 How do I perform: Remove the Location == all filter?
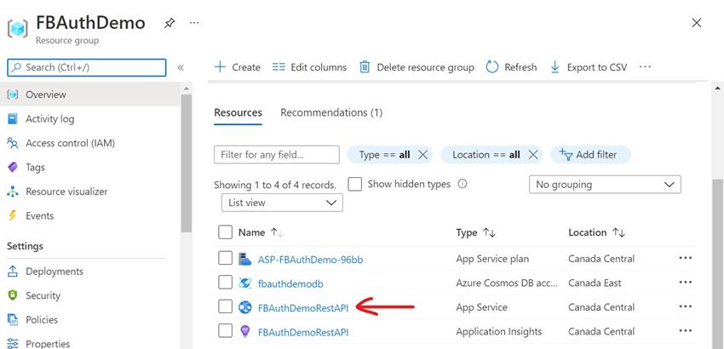pos(533,155)
